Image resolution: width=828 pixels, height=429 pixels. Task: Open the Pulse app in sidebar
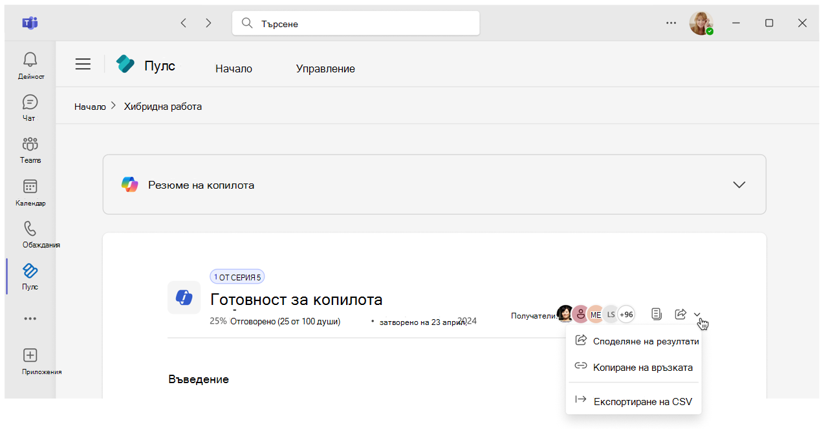[30, 271]
